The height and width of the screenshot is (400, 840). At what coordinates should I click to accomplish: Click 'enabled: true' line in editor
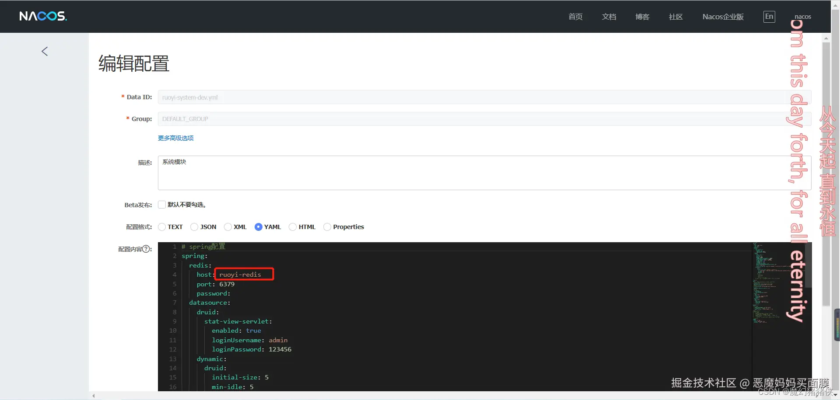tap(236, 330)
